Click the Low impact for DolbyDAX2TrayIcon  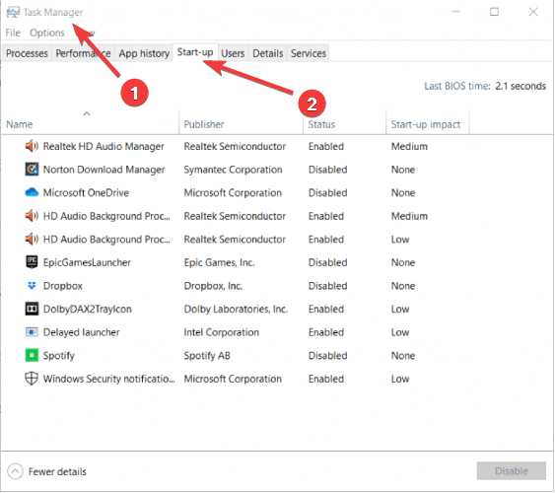coord(400,309)
